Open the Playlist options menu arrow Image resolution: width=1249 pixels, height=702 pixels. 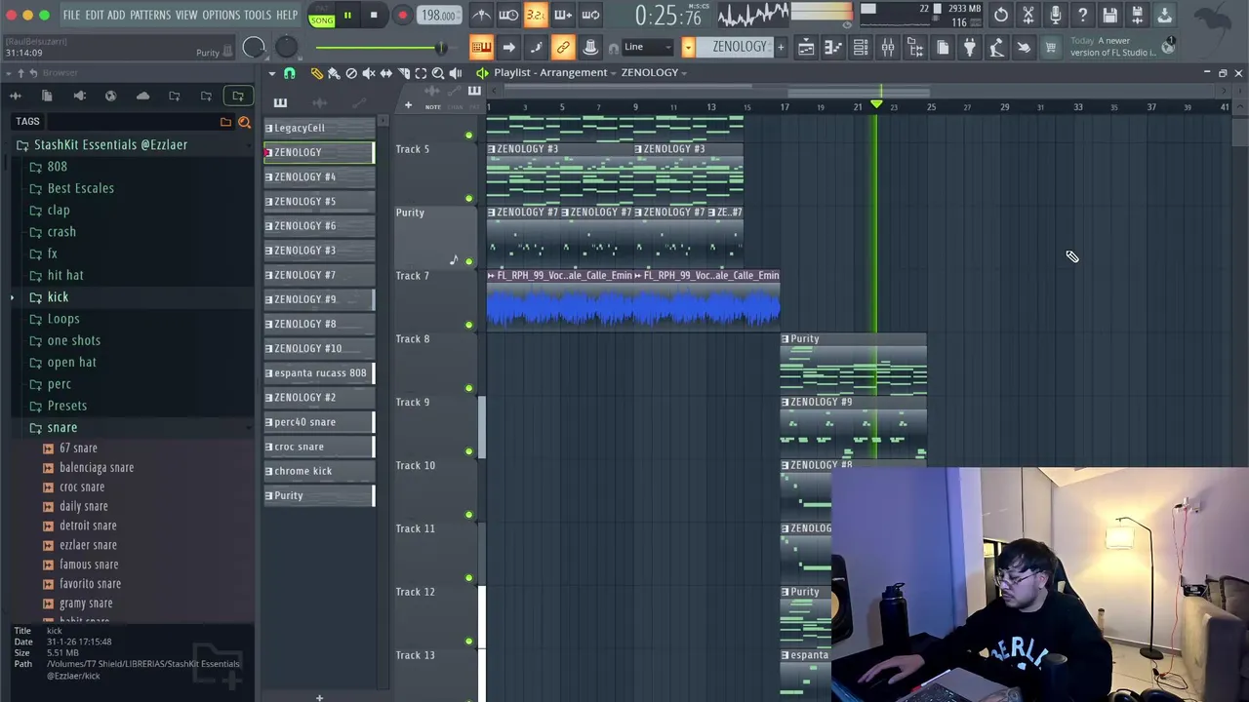[x=272, y=73]
